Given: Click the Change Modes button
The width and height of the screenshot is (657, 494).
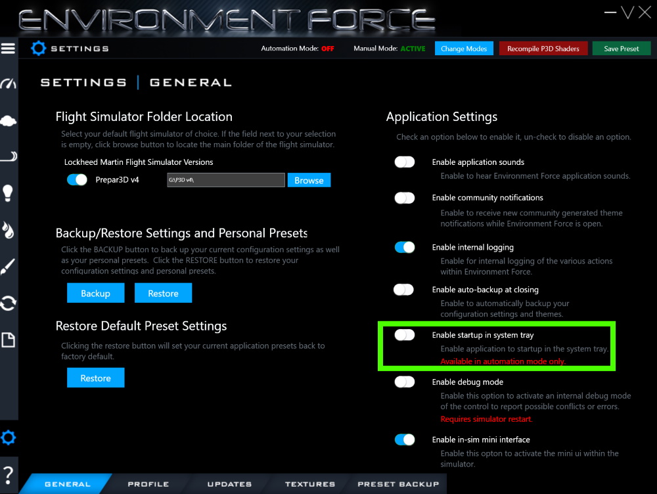Looking at the screenshot, I should (x=464, y=49).
